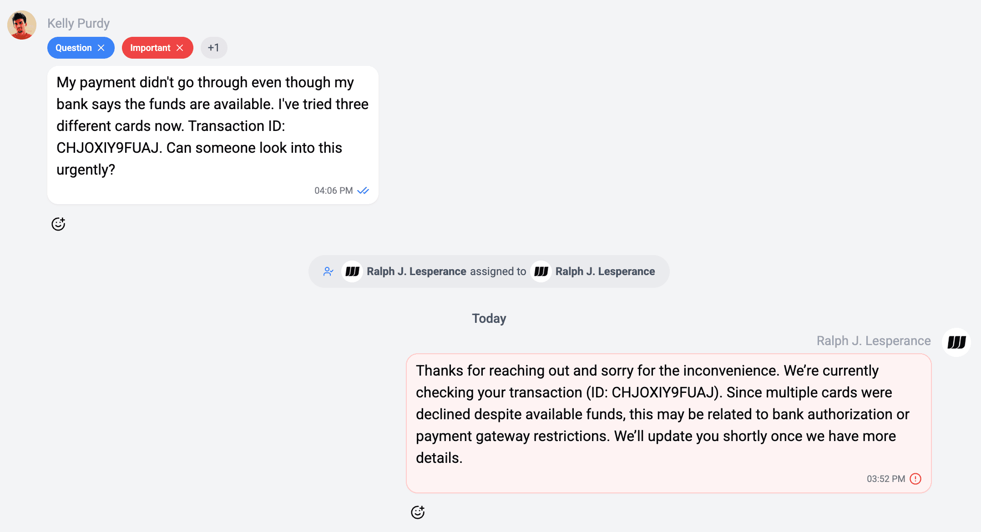Image resolution: width=981 pixels, height=532 pixels.
Task: Add emoji reaction to Kelly's message
Action: pos(58,224)
